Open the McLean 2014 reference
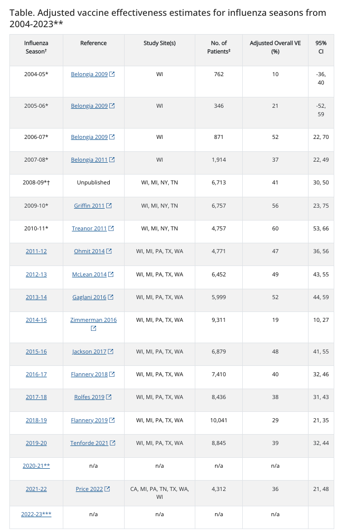Screen dimensions: 355x532 coord(89,274)
